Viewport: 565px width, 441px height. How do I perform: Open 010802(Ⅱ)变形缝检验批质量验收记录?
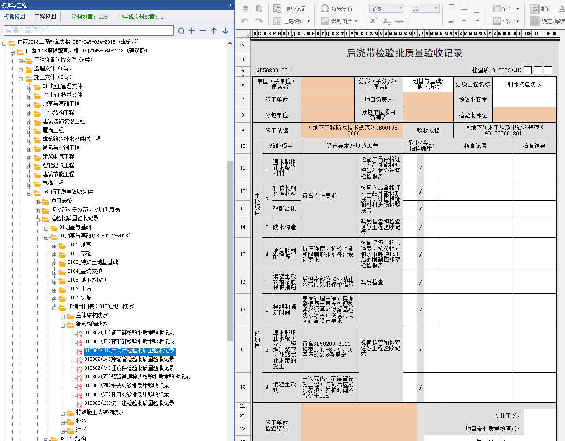tap(130, 341)
